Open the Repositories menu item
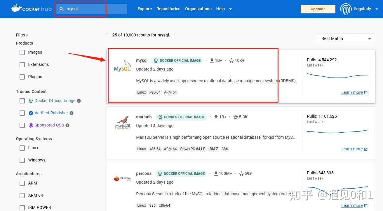This screenshot has height=211, width=383. pos(168,9)
